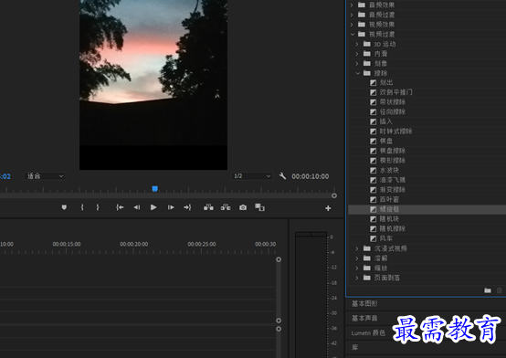Click the Export Frame camera icon
This screenshot has width=506, height=358.
[x=243, y=207]
